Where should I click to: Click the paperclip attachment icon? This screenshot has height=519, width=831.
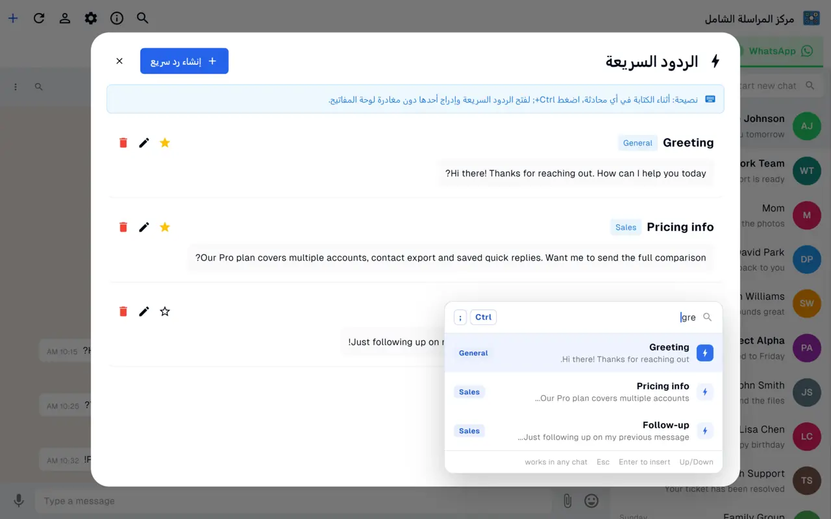point(567,501)
